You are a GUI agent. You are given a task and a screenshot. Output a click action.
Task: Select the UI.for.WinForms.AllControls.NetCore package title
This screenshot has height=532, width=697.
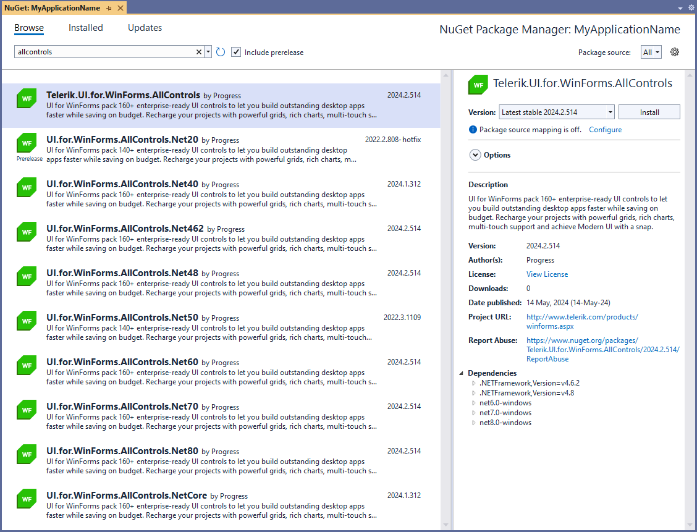[127, 495]
